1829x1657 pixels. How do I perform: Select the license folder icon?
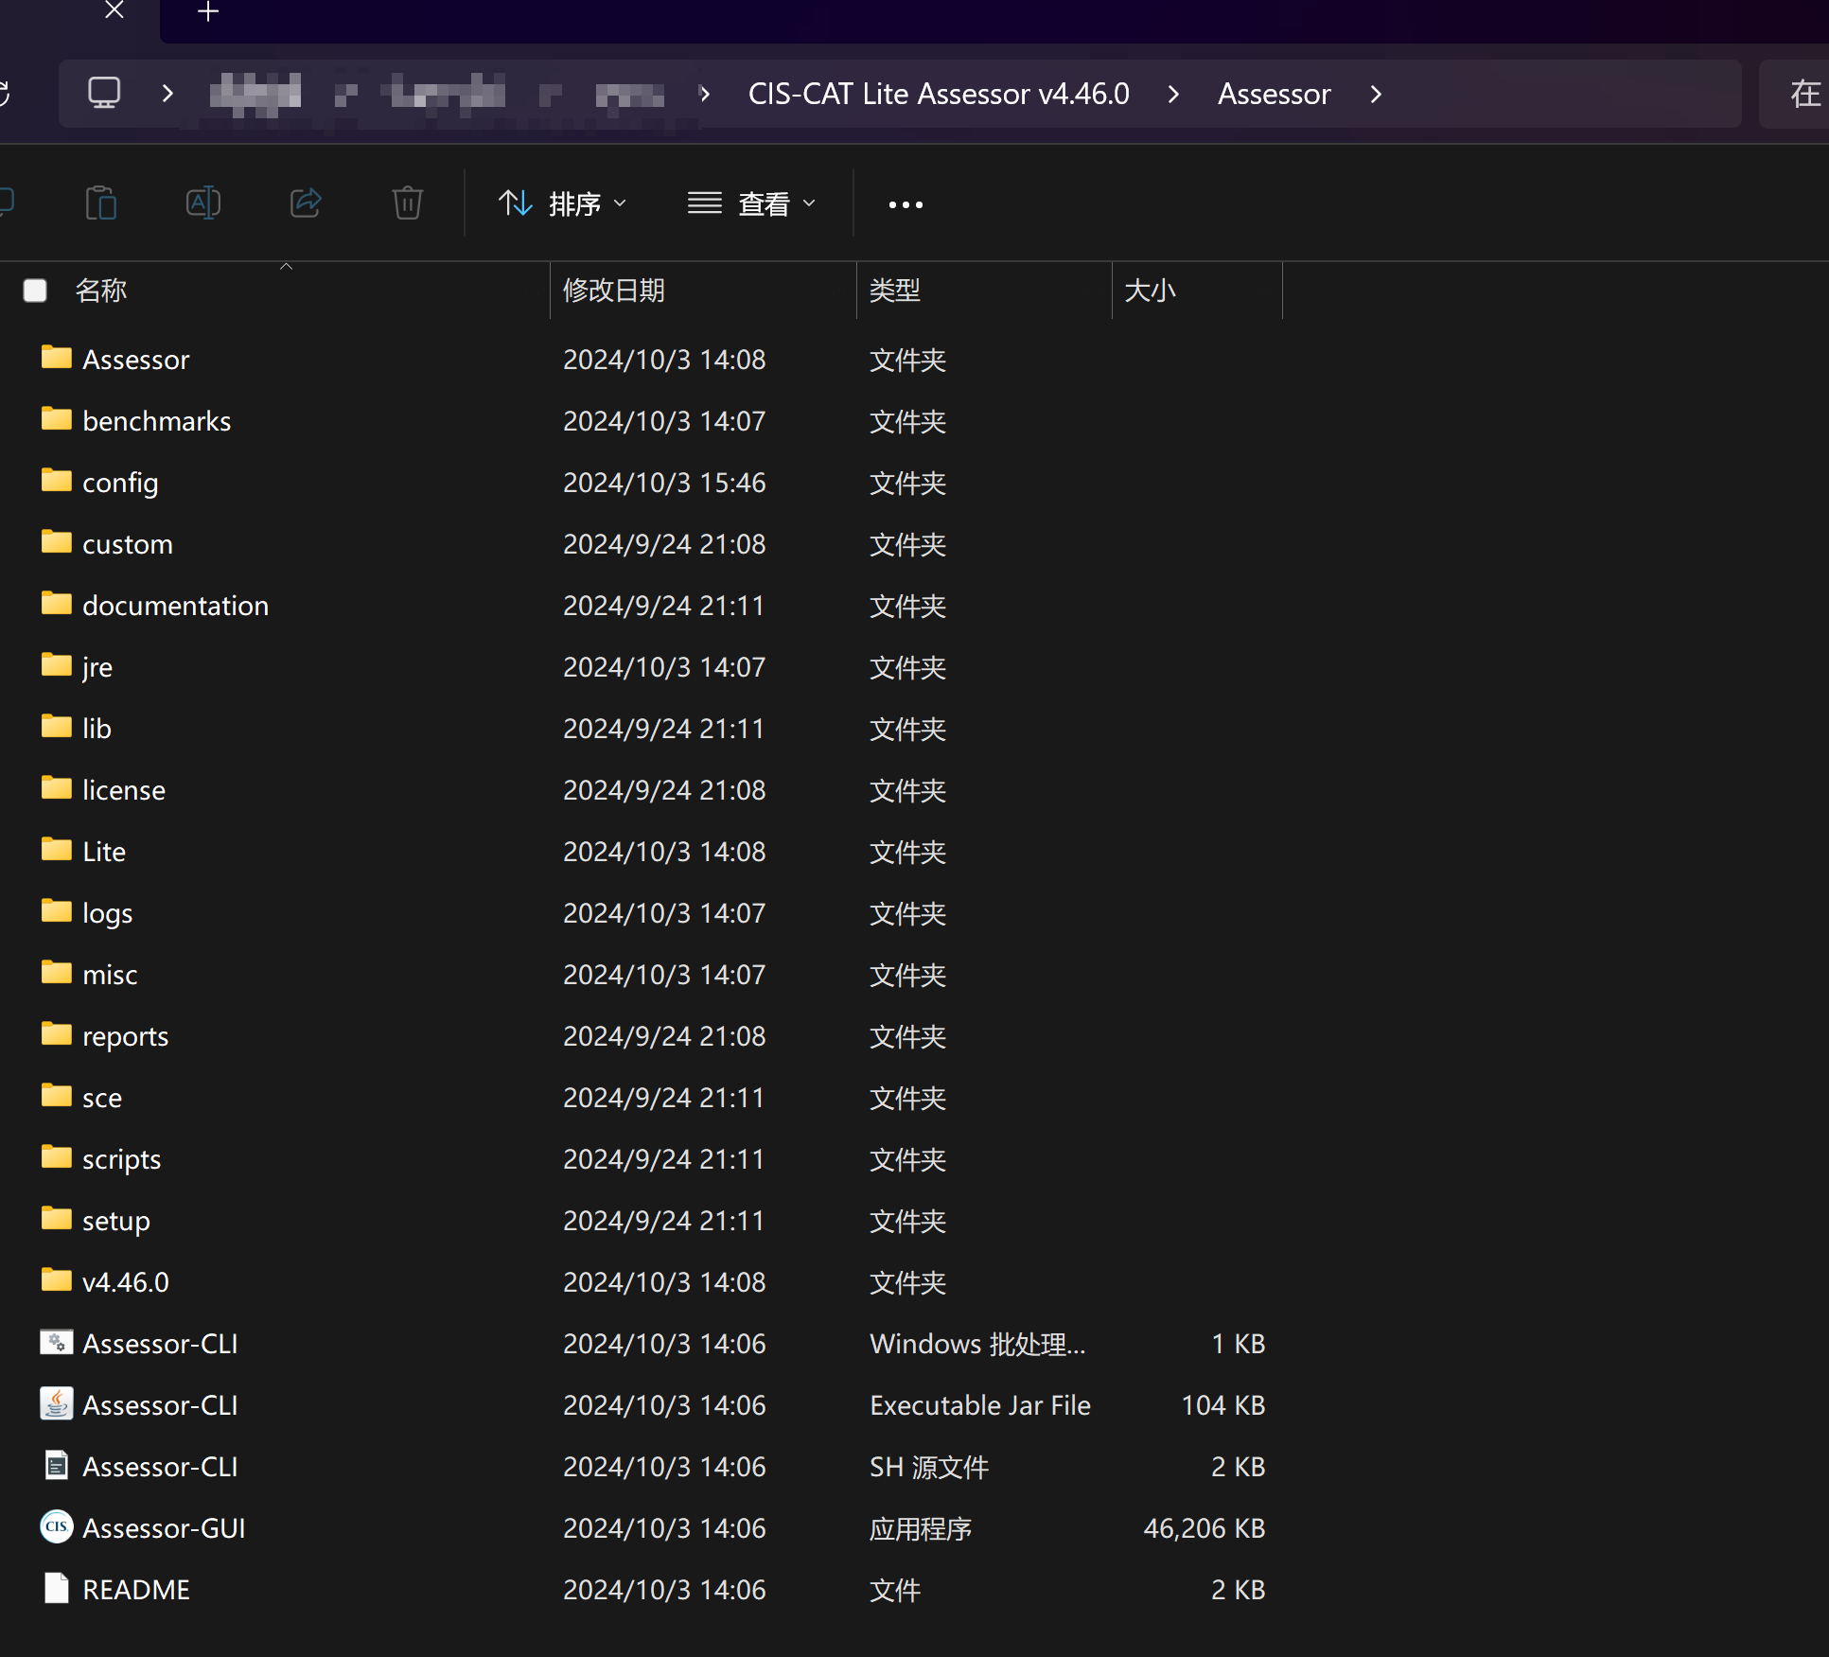(57, 787)
